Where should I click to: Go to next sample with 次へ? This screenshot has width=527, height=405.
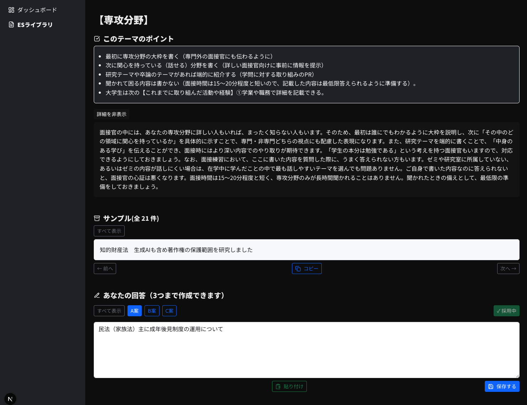pos(508,269)
